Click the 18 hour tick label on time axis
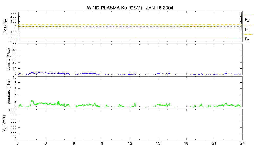254x153 pixels. coord(186,143)
